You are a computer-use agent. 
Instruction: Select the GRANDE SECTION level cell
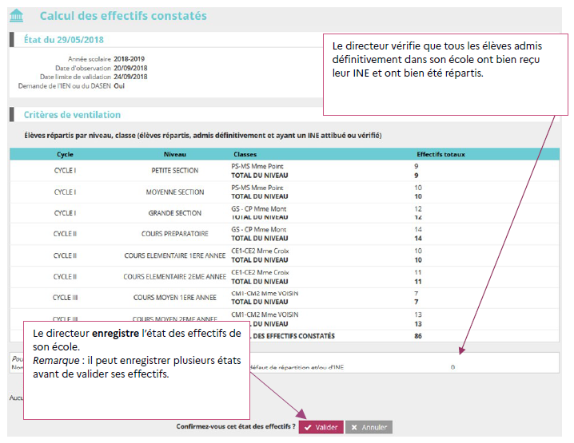coord(175,213)
